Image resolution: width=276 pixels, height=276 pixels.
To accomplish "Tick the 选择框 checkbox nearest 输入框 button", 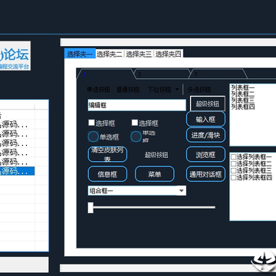I will coord(135,123).
